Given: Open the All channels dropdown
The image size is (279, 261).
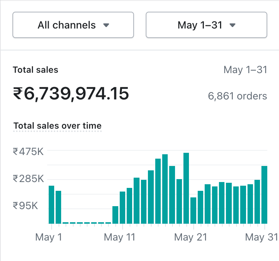Looking at the screenshot, I should coord(73,25).
